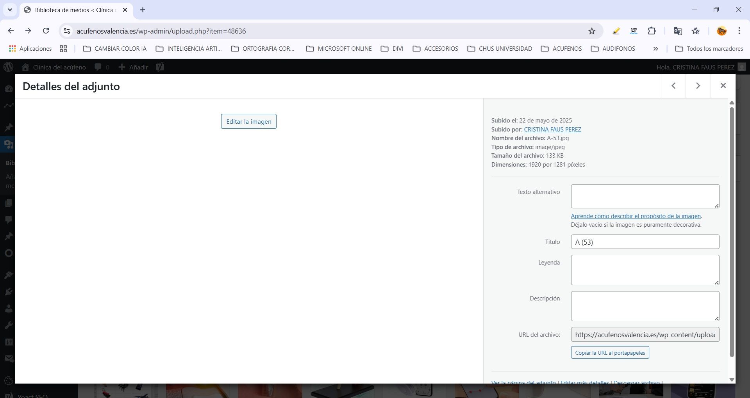Open CHUS UNIVERSIDAD bookmark folder
Viewport: 750px width, 398px height.
coord(500,49)
